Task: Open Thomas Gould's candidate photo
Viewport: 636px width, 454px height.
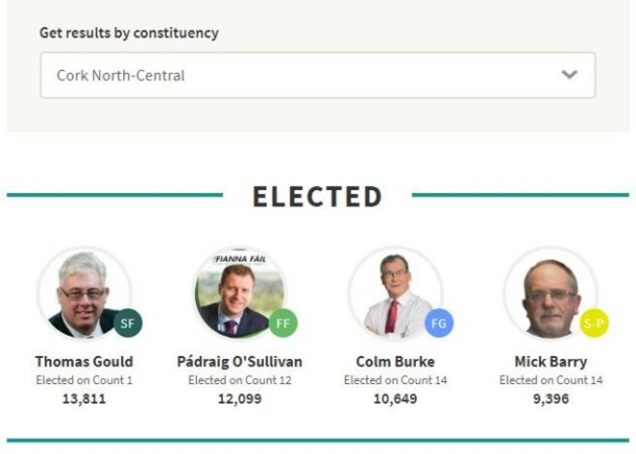Action: 82,293
